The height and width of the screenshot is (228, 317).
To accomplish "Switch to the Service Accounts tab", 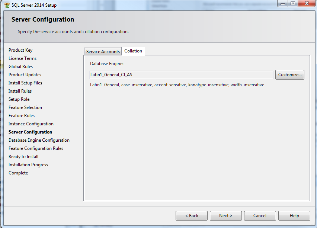I will pyautogui.click(x=103, y=52).
